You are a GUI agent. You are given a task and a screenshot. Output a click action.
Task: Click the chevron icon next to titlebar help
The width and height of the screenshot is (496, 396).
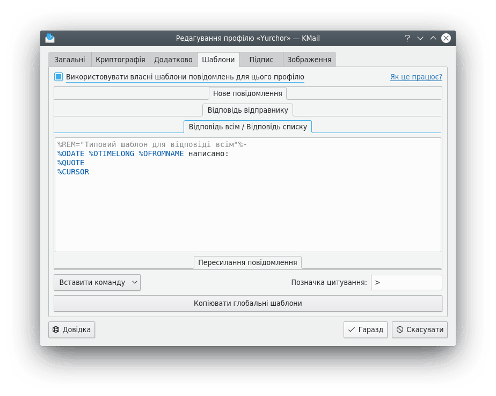[x=420, y=38]
